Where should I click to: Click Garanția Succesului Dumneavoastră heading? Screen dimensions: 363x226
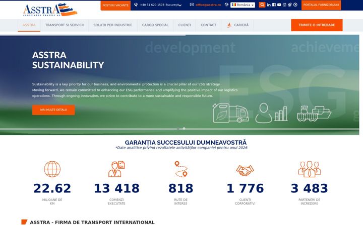coord(186,143)
